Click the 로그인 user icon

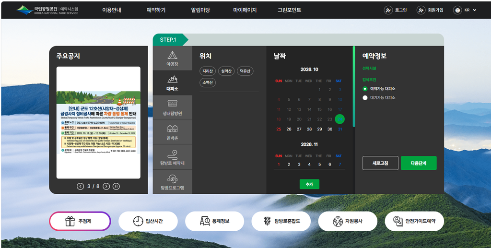388,10
